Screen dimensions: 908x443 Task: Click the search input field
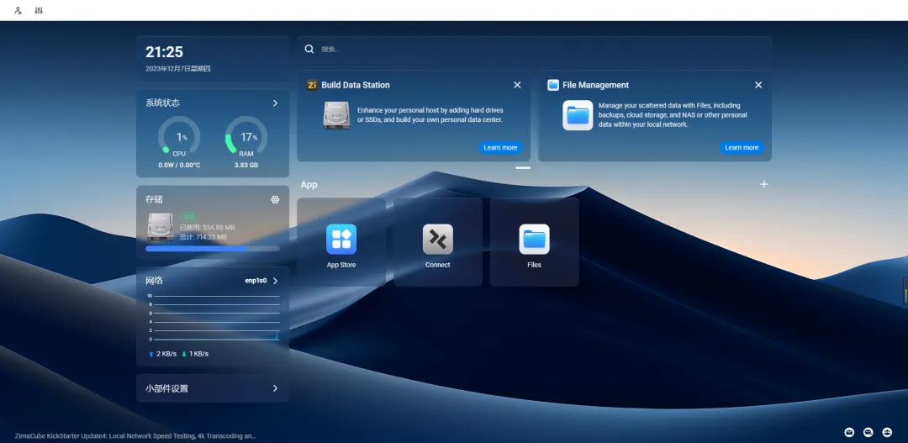coord(538,50)
